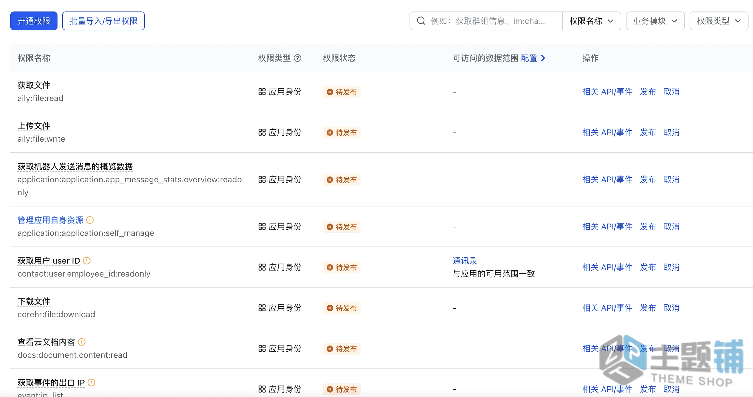Open 相关 API/事件 for 获取机器人发送消息的概览数据
This screenshot has width=753, height=397.
coord(607,179)
